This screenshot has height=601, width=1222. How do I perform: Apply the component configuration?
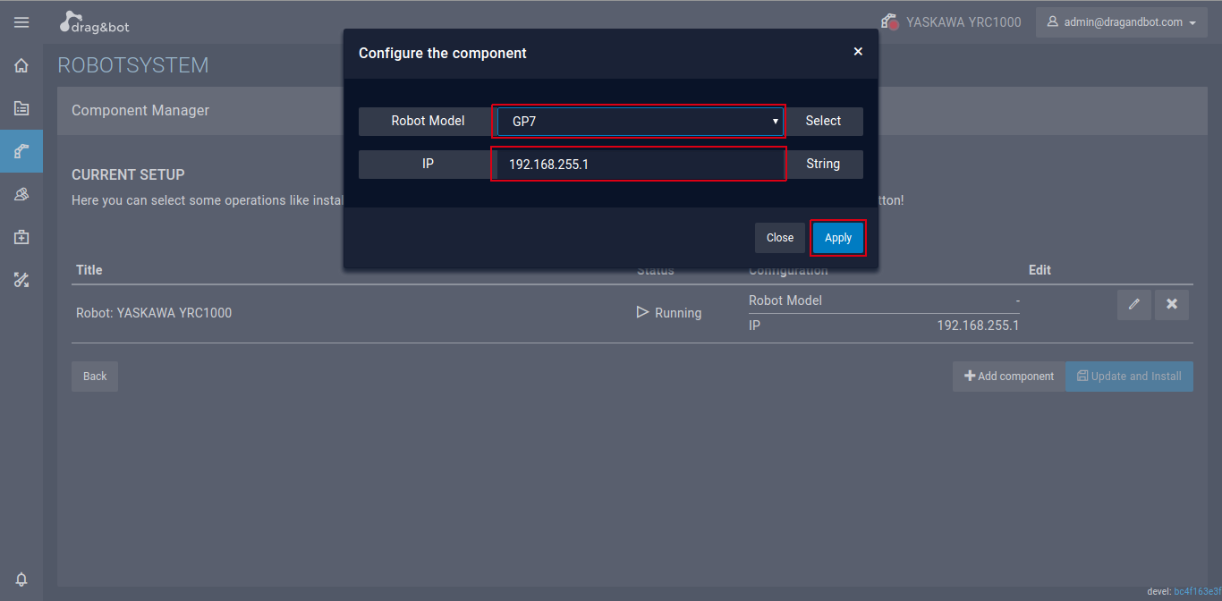point(838,238)
